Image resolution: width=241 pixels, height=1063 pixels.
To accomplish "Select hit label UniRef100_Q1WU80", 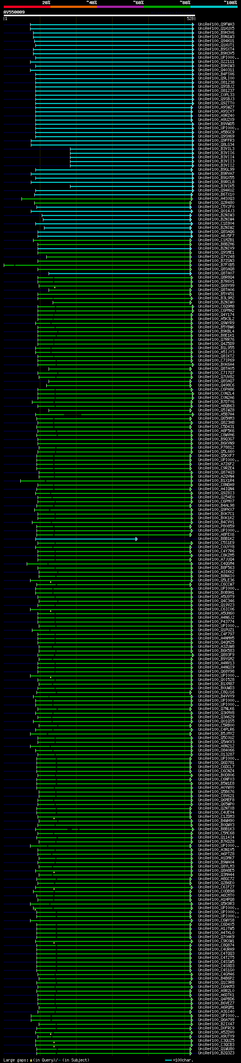I will coord(216,1049).
